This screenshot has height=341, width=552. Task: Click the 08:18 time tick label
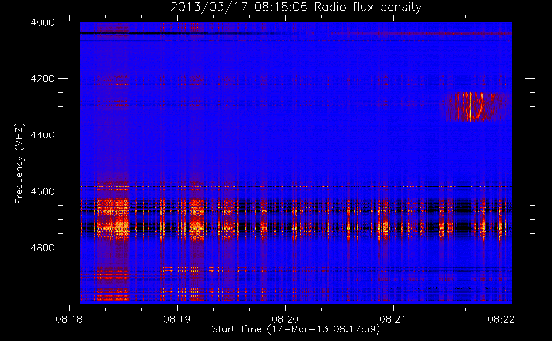pos(69,319)
